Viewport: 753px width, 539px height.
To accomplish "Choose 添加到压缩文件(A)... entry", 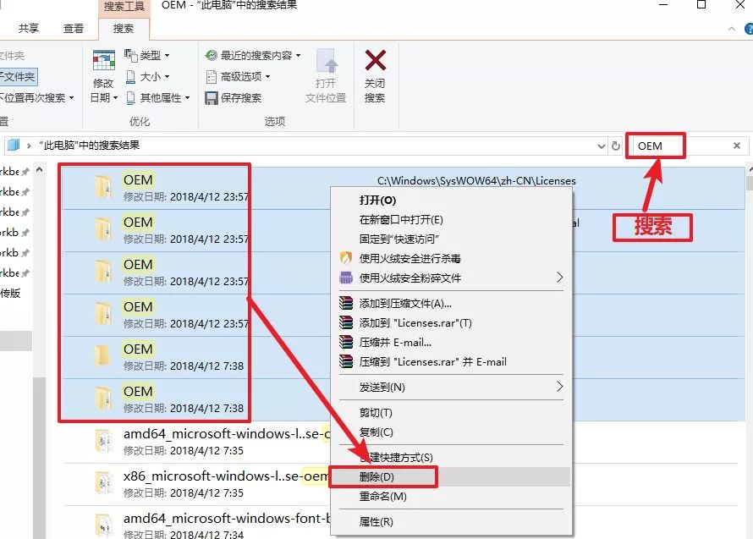I will tap(452, 304).
